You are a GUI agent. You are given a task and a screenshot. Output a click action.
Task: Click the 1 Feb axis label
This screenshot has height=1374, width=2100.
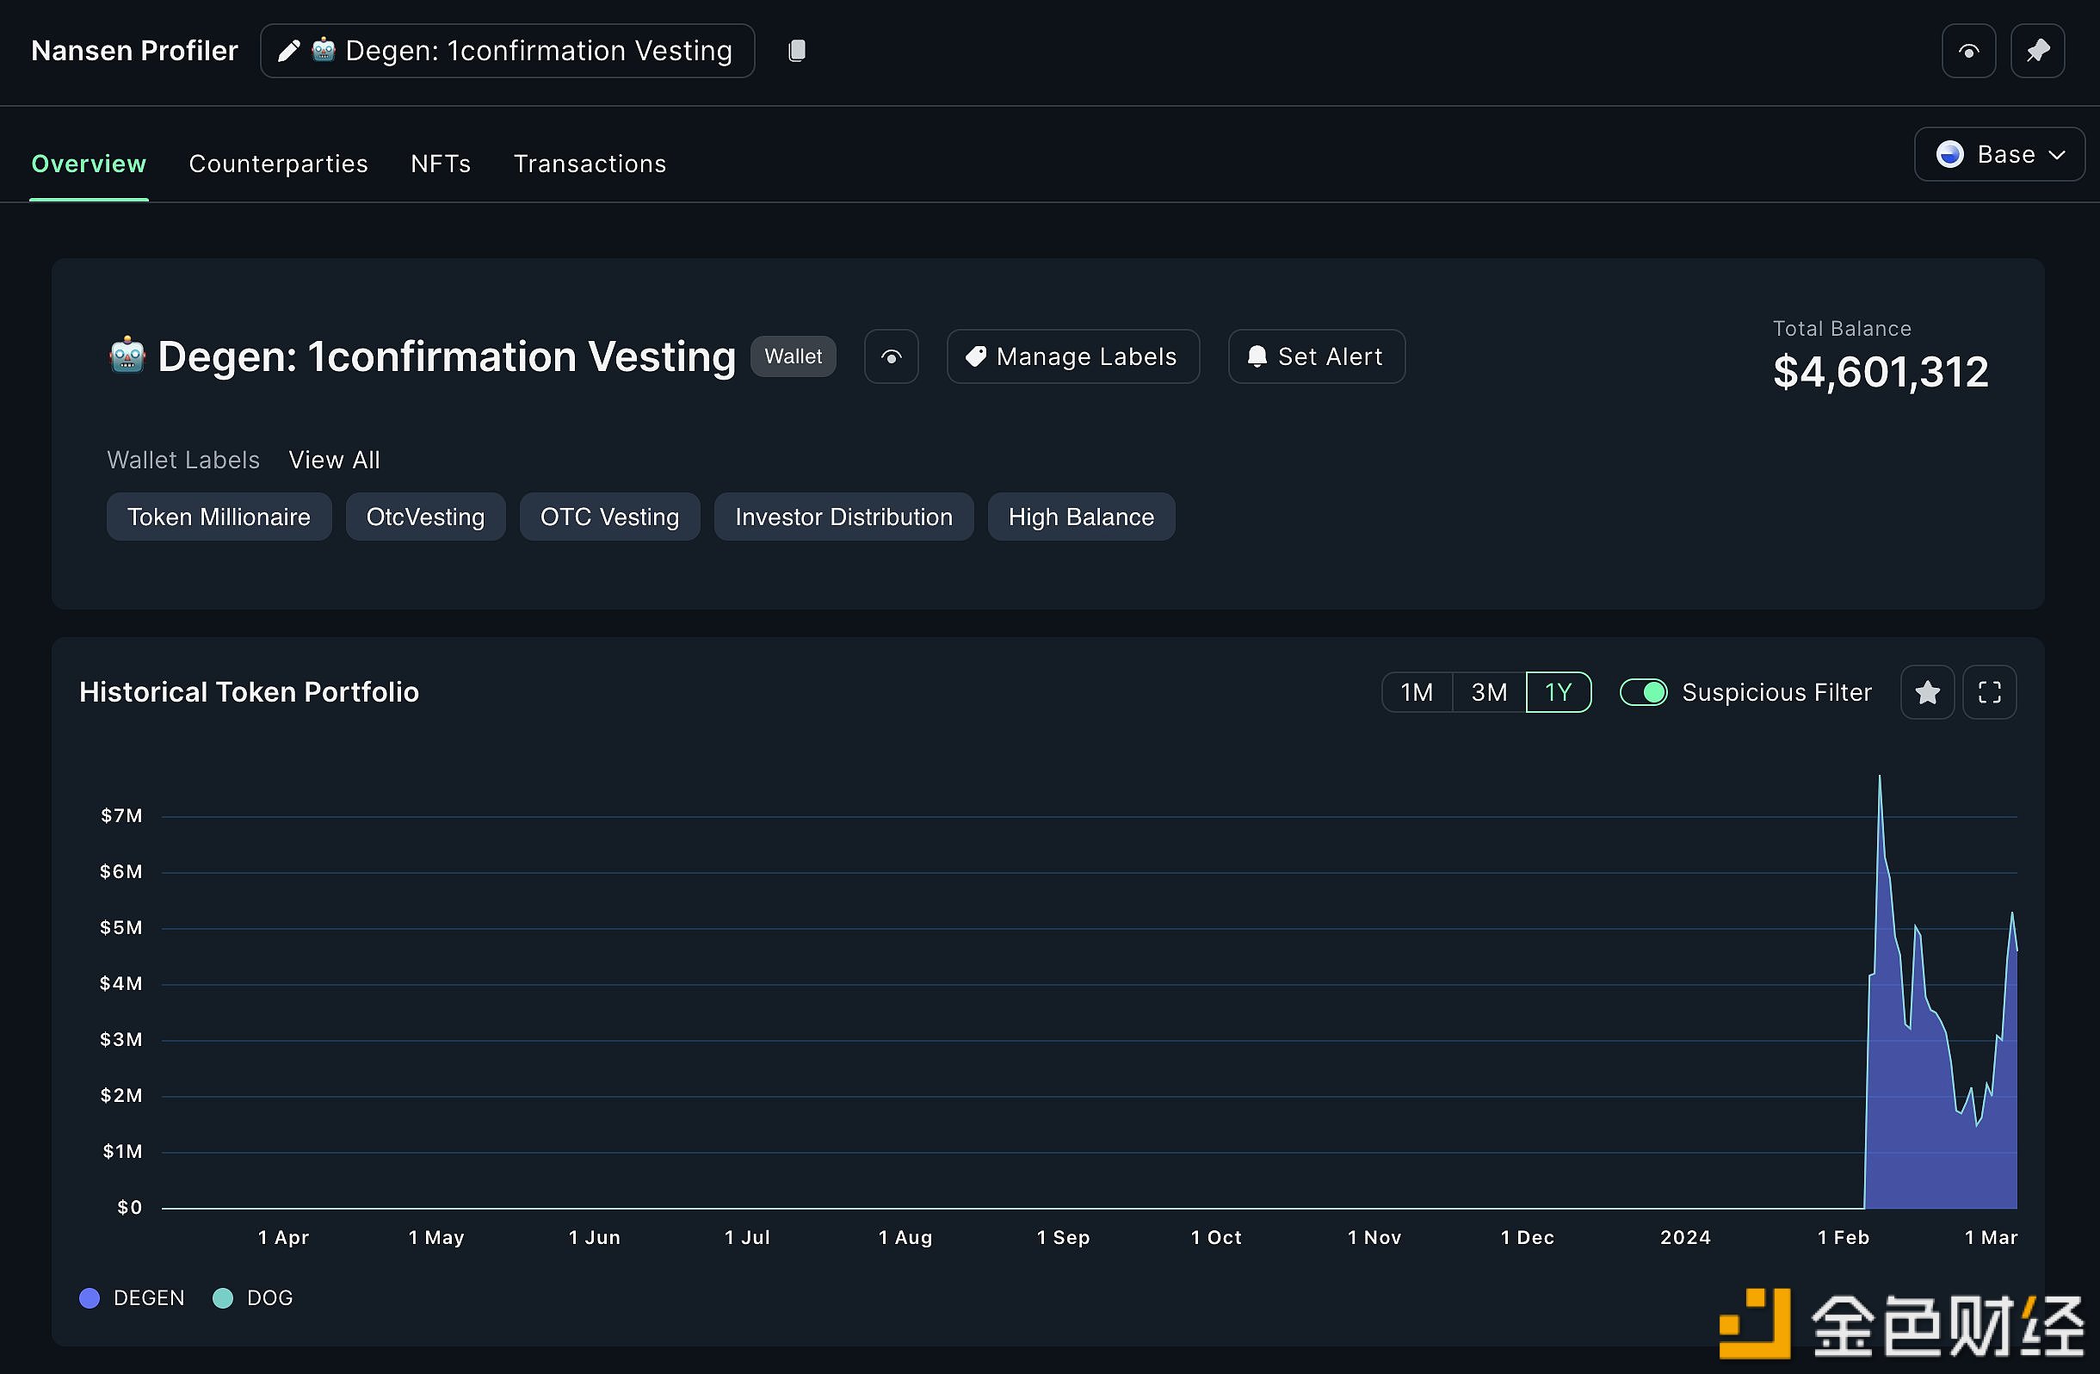point(1844,1237)
